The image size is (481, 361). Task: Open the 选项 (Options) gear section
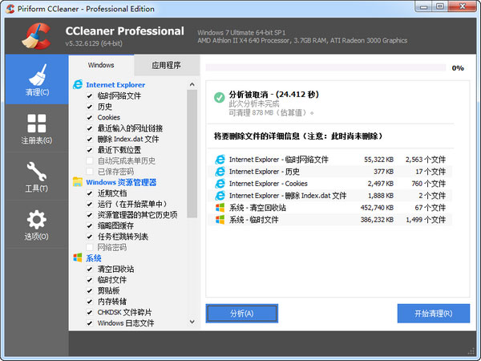click(36, 225)
